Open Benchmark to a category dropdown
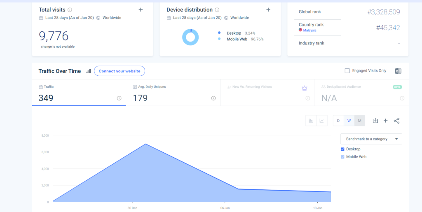 point(371,139)
